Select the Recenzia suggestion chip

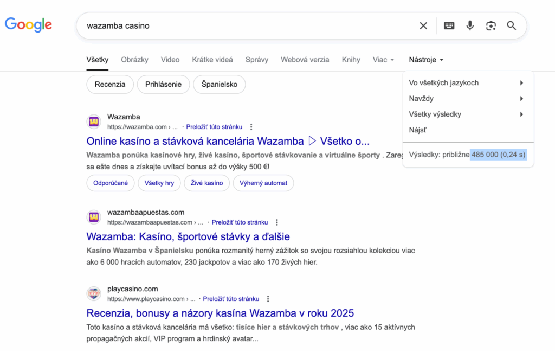click(110, 85)
